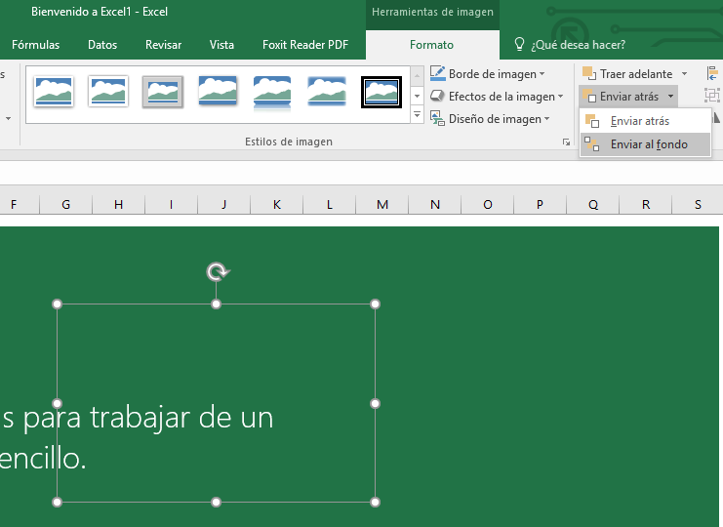Viewport: 723px width, 527px height.
Task: Click the top-left image resize handle
Action: pos(58,304)
